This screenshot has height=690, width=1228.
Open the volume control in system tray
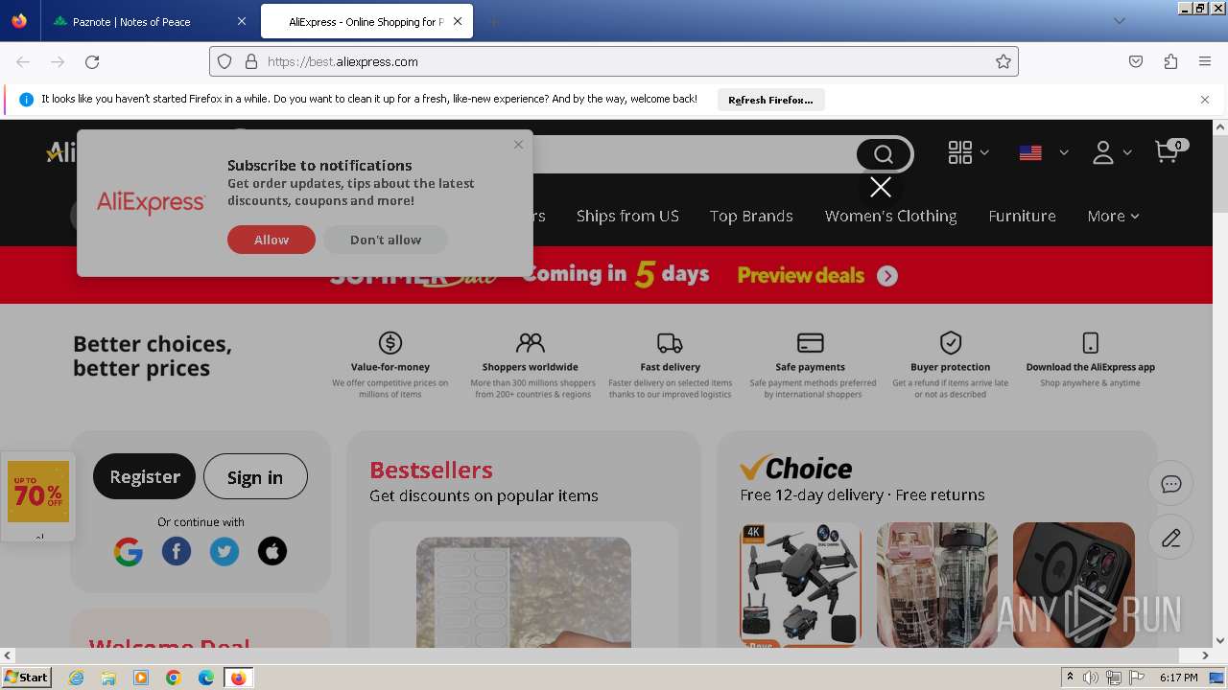[1091, 678]
